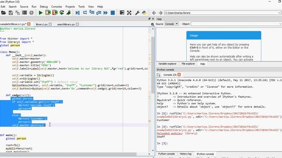Maximize the current pane
The width and height of the screenshot is (282, 158).
click(122, 13)
